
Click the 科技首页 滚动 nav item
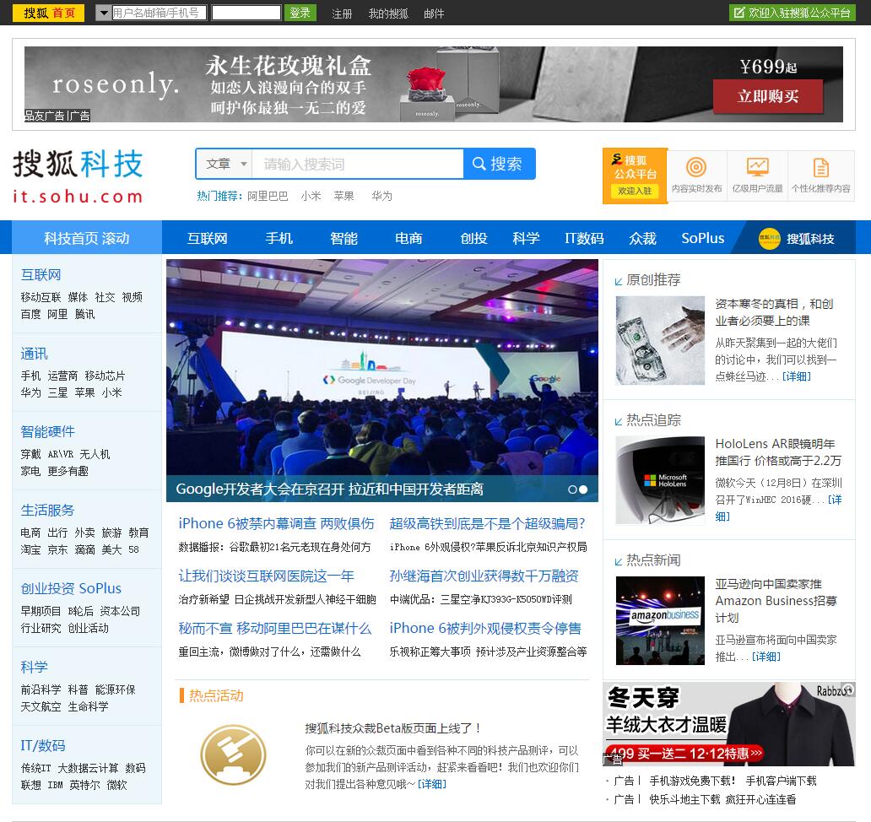click(x=87, y=238)
